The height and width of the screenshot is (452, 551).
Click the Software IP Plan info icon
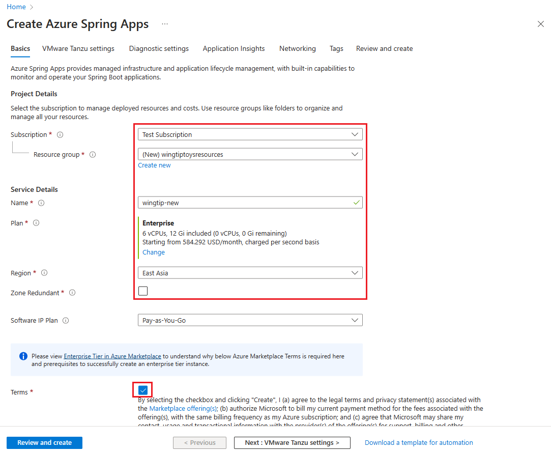[x=65, y=320]
